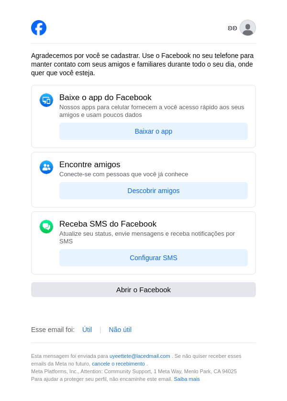Viewport: 287px width, 401px height.
Task: Mark the email as Útil
Action: click(87, 330)
